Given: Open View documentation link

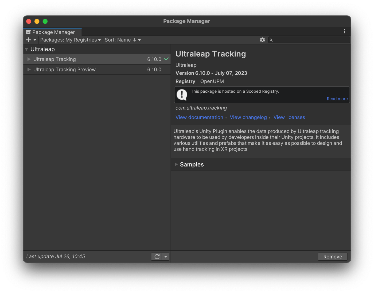Looking at the screenshot, I should tap(199, 117).
